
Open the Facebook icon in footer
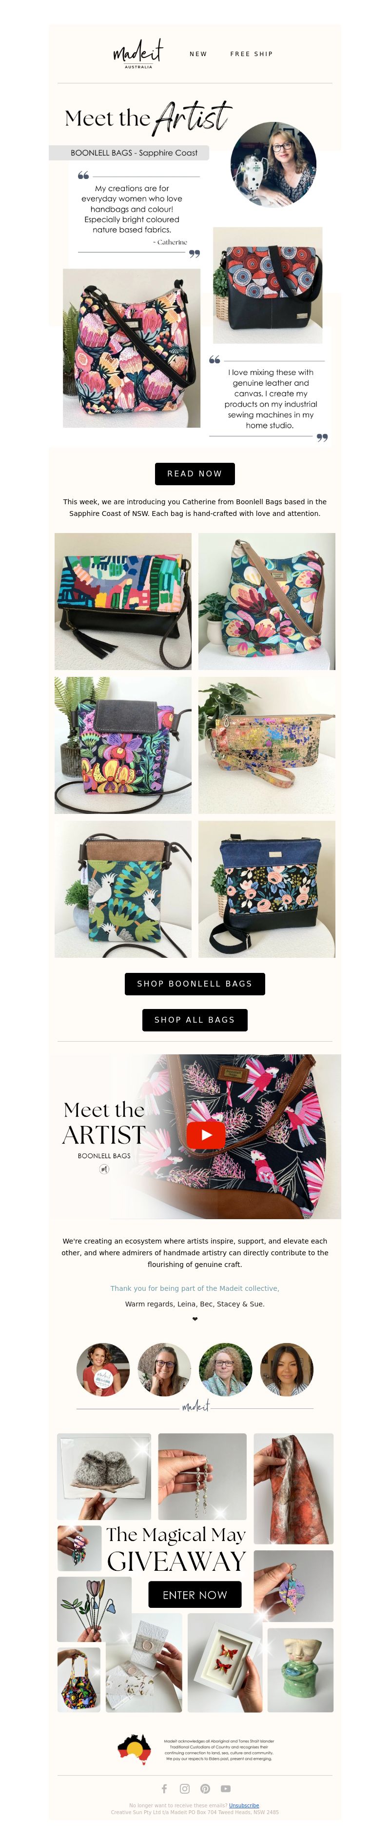[x=164, y=1788]
